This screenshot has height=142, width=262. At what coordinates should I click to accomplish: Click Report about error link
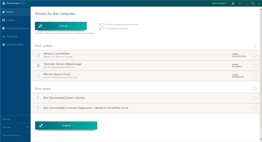coord(11,135)
